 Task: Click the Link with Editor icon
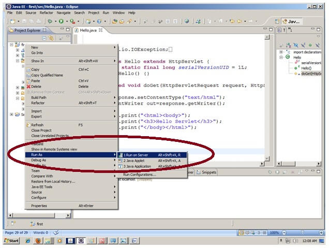(x=51, y=38)
